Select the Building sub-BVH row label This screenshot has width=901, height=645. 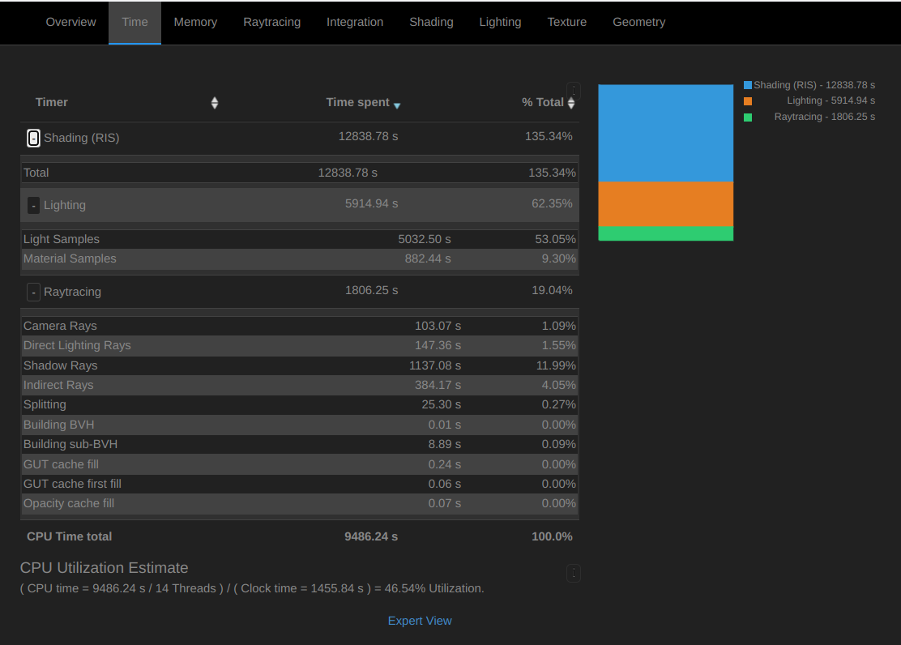coord(70,444)
